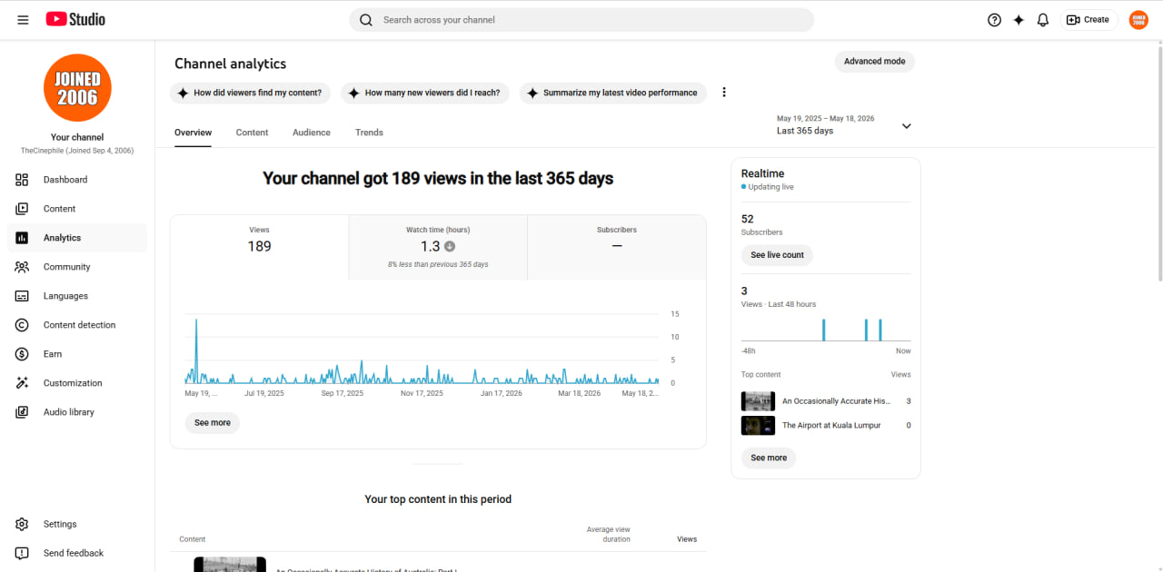
Task: Click "Your top content in this period" heading
Action: 438,499
